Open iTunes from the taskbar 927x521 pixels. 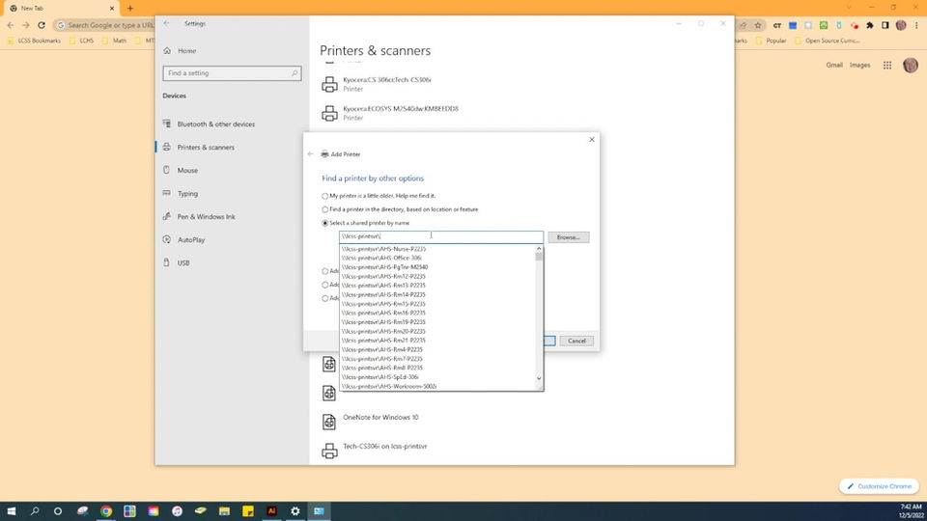coord(177,511)
